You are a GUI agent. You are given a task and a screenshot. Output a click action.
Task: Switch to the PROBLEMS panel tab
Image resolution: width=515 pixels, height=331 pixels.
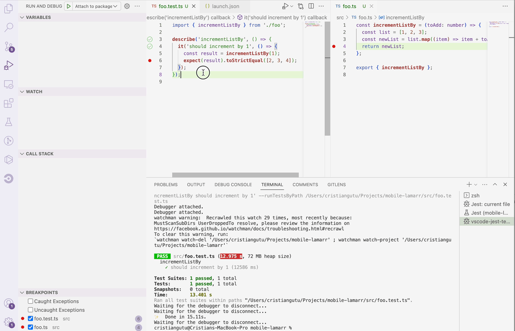click(166, 185)
